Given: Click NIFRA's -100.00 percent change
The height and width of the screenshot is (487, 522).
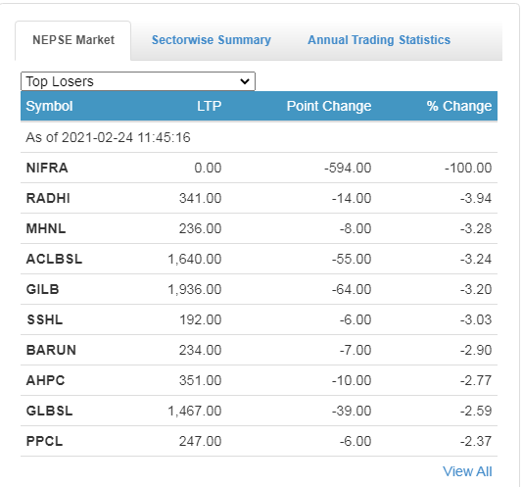Looking at the screenshot, I should pyautogui.click(x=468, y=168).
